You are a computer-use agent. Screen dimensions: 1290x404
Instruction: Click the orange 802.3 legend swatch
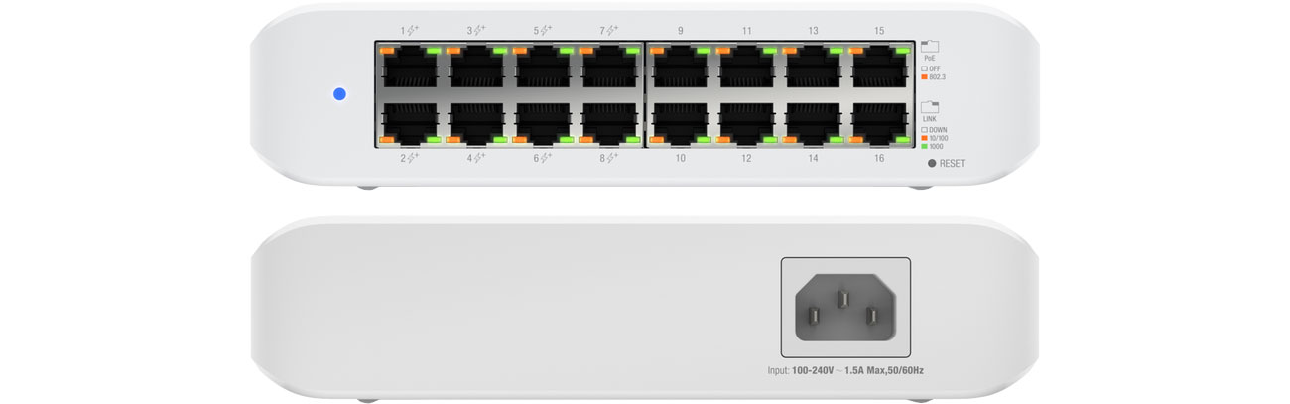coord(925,76)
